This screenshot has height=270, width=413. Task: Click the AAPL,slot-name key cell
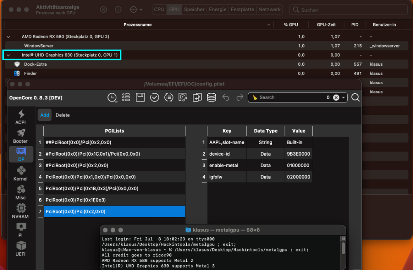(x=227, y=142)
